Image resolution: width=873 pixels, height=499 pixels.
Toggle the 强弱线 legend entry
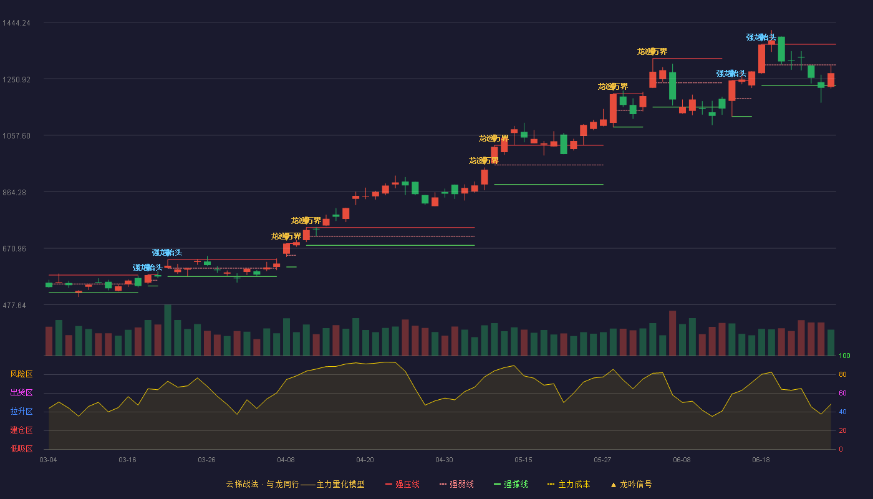coord(456,484)
